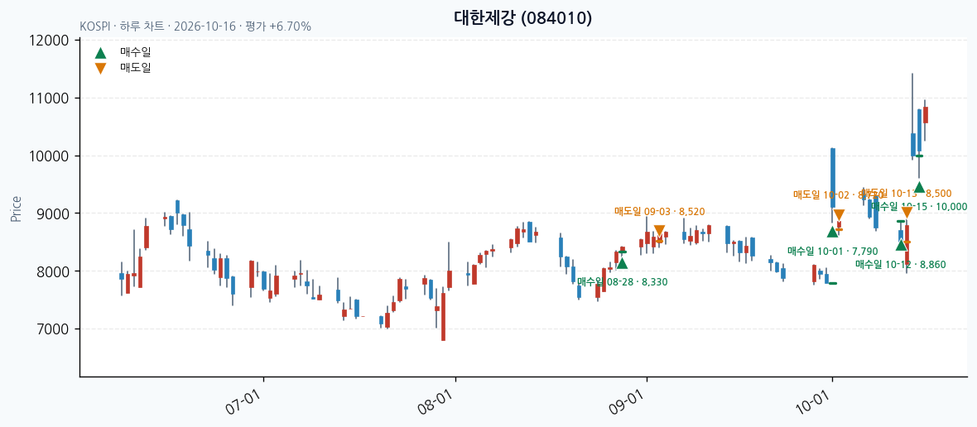Select the orange sell triangle below the 매도일 10-02 label
This screenshot has width=977, height=427.
[839, 215]
